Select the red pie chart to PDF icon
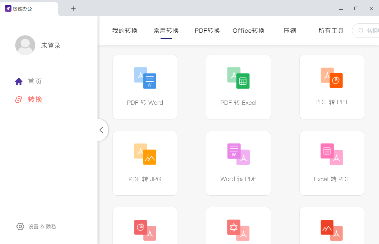Viewport: 379px width, 244px height. point(145,230)
